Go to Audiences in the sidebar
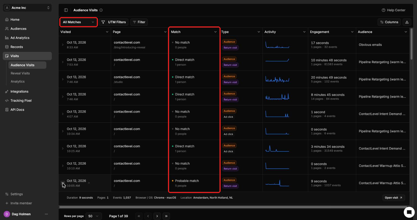Viewport: 417px width, 220px height. tap(28, 29)
